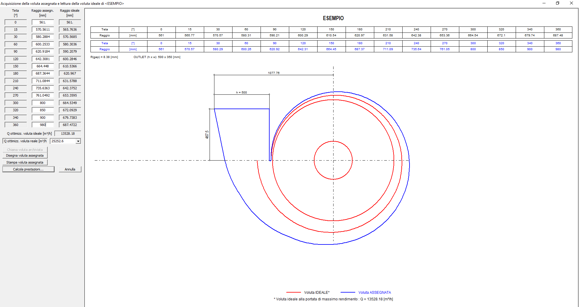Click the assigned radius field for Teta 320
Viewport: 579px width, 307px height.
(x=43, y=110)
